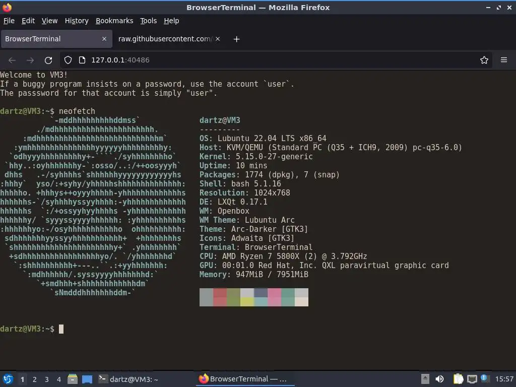
Task: Click the 'Kernel: 5.15.0-27-generic' line
Action: [x=256, y=156]
